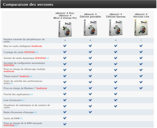The image size is (157, 128).
Task: Click the Cryptage de cache NOUVEAU label
Action: [x=19, y=52]
